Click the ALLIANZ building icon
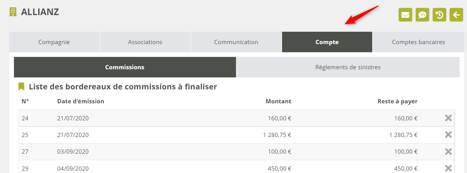The height and width of the screenshot is (173, 467). 13,12
